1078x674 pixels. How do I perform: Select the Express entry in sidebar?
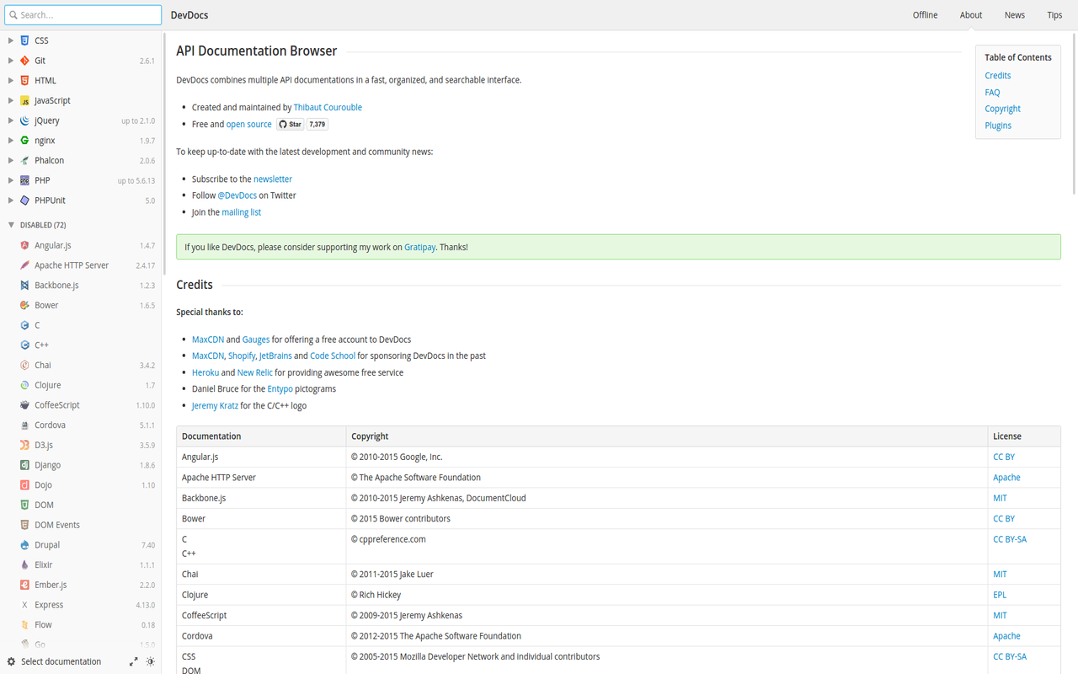click(81, 605)
